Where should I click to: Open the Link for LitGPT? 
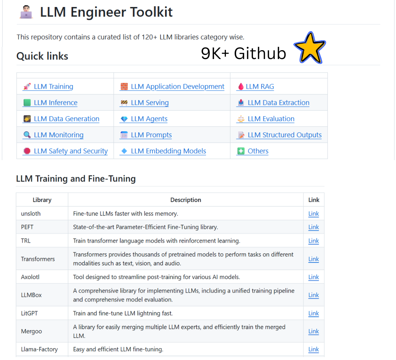pyautogui.click(x=313, y=313)
